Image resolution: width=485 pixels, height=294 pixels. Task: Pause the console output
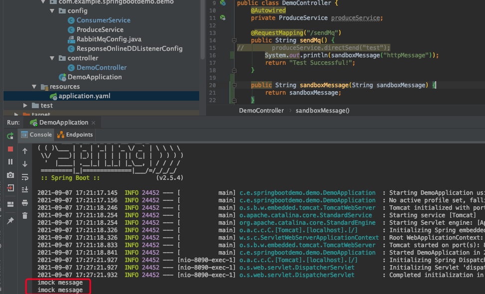point(10,162)
